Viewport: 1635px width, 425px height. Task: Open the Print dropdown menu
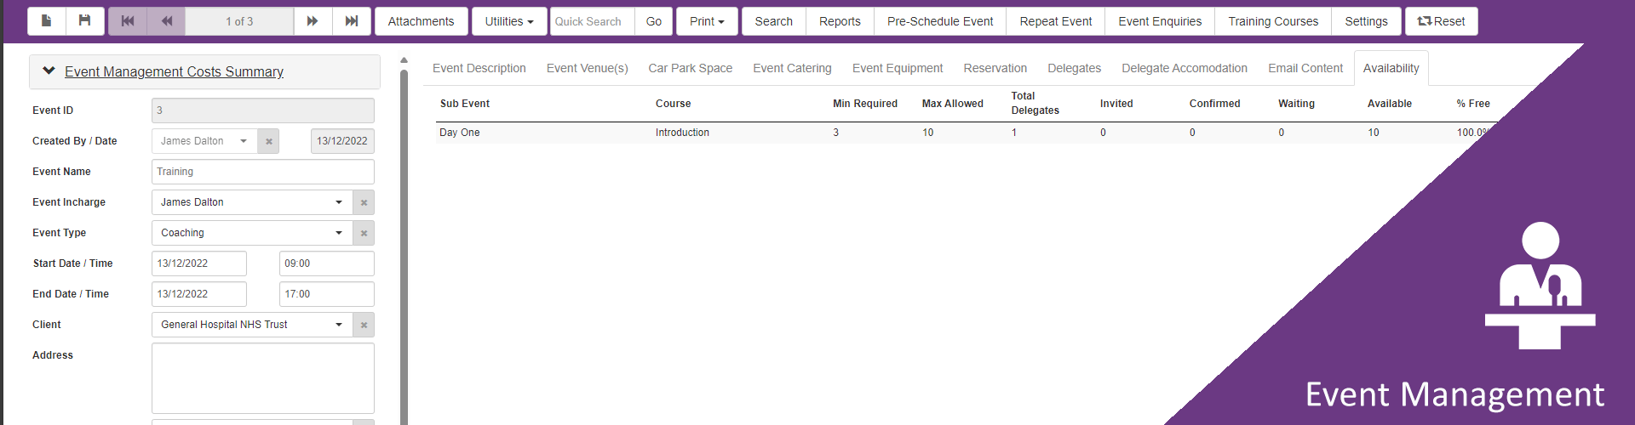[x=707, y=21]
